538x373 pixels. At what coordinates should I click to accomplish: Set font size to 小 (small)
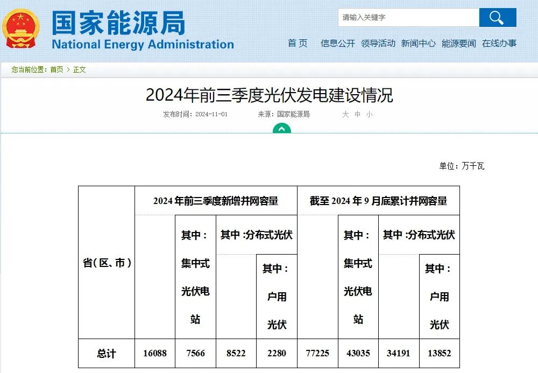[369, 115]
